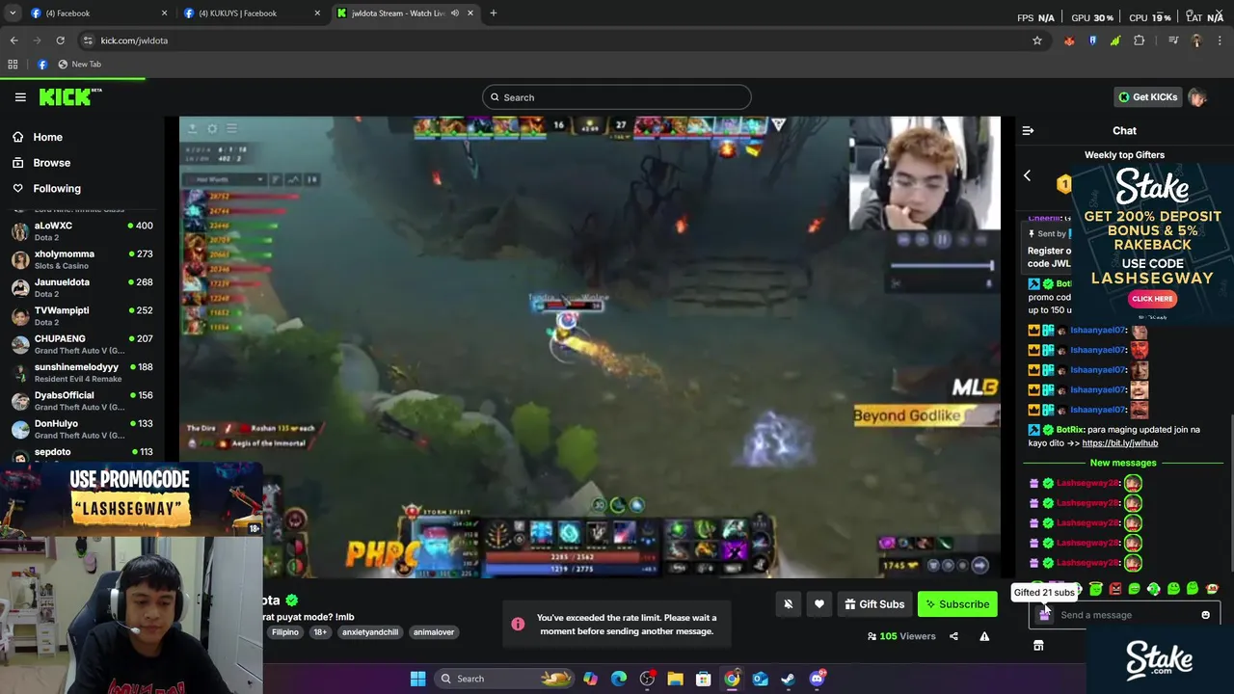
Task: Click the Send a message field
Action: 1125,615
